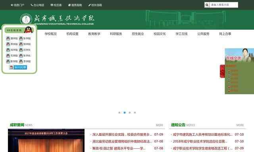Open the 学校概况 navigation menu
This screenshot has height=152, width=254.
point(50,34)
